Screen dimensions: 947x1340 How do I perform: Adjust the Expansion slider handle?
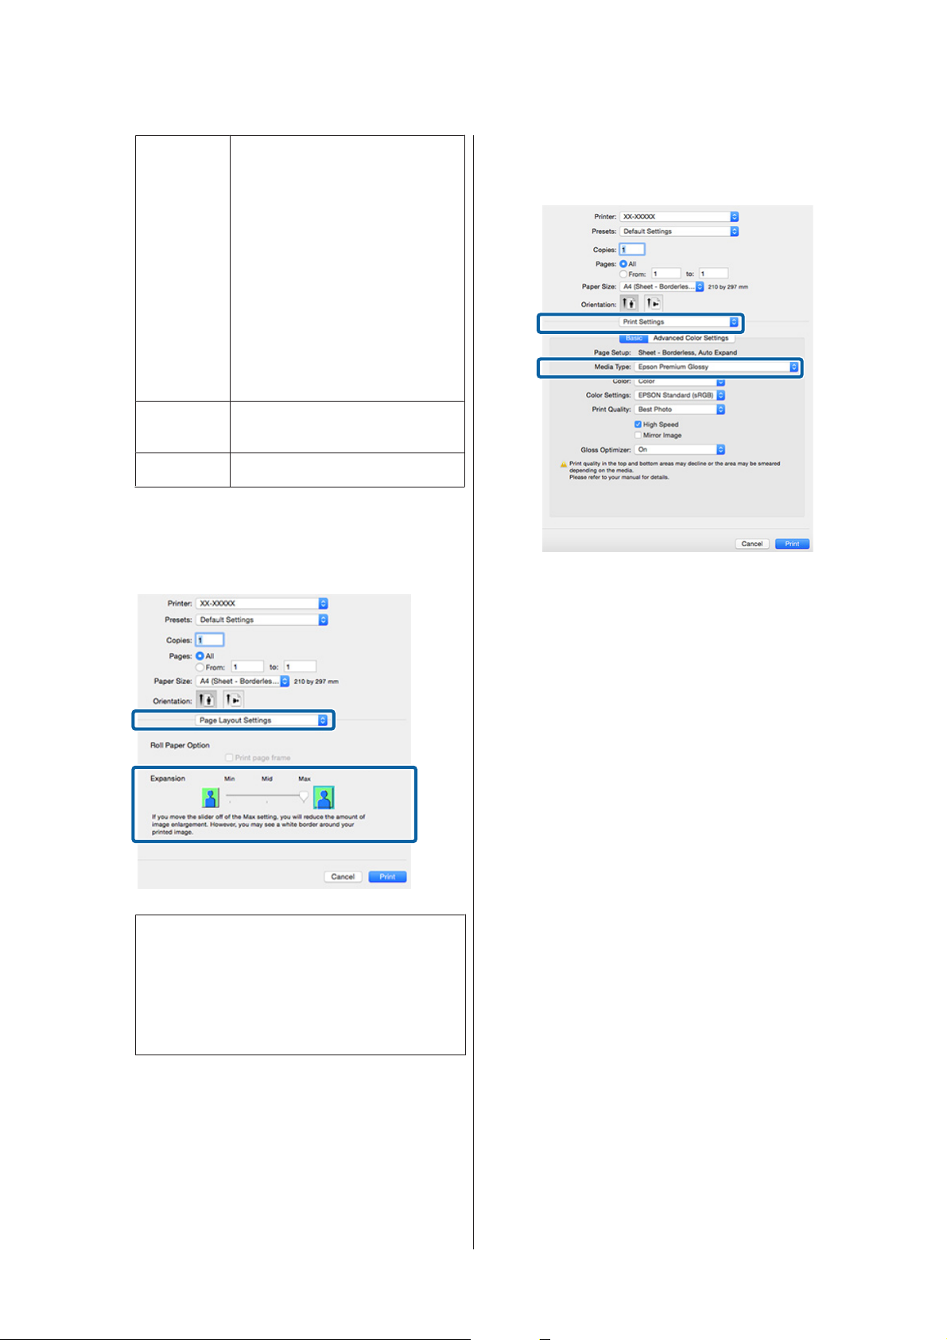point(303,797)
